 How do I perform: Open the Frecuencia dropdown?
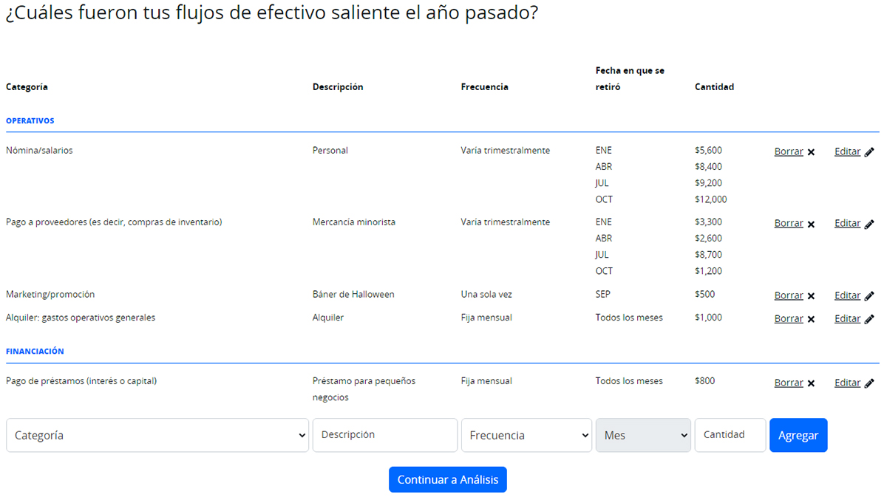click(x=526, y=435)
